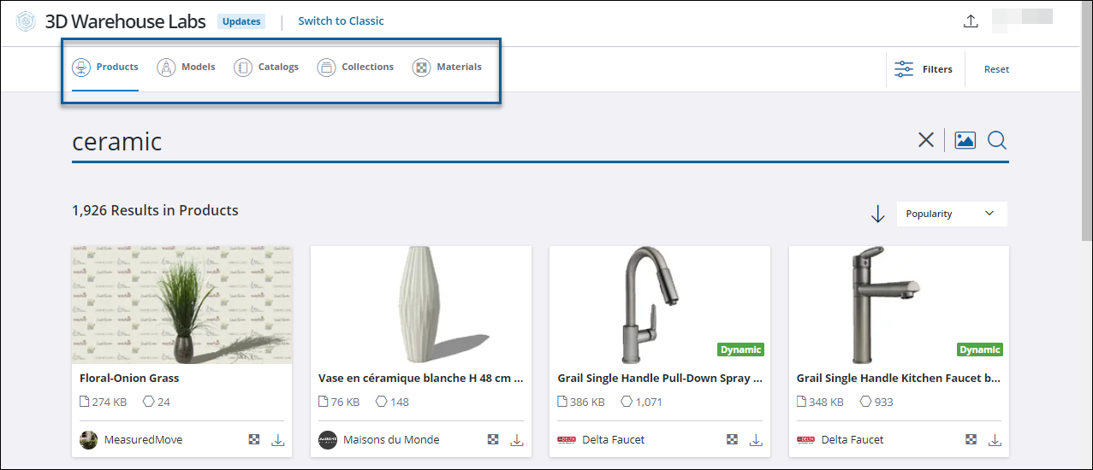Switch to the Catalogs tab
Image resolution: width=1093 pixels, height=470 pixels.
(x=267, y=67)
